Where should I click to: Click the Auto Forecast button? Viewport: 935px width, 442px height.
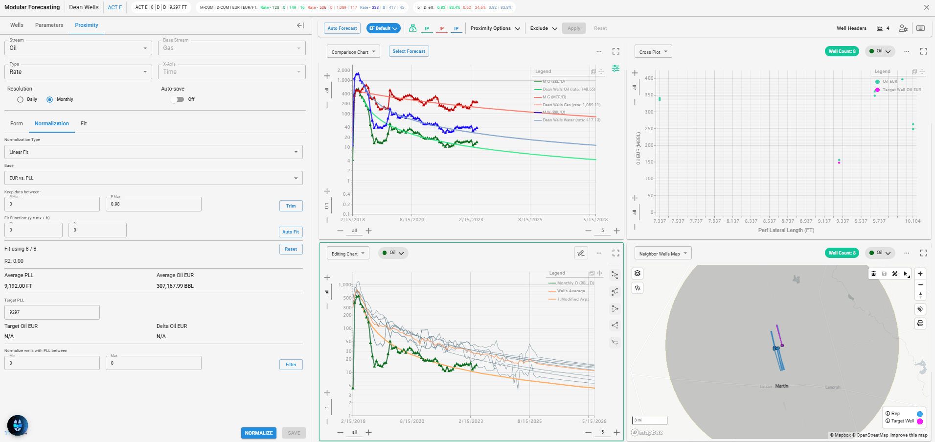tap(342, 28)
